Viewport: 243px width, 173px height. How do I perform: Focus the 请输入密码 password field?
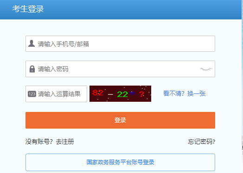pos(120,69)
